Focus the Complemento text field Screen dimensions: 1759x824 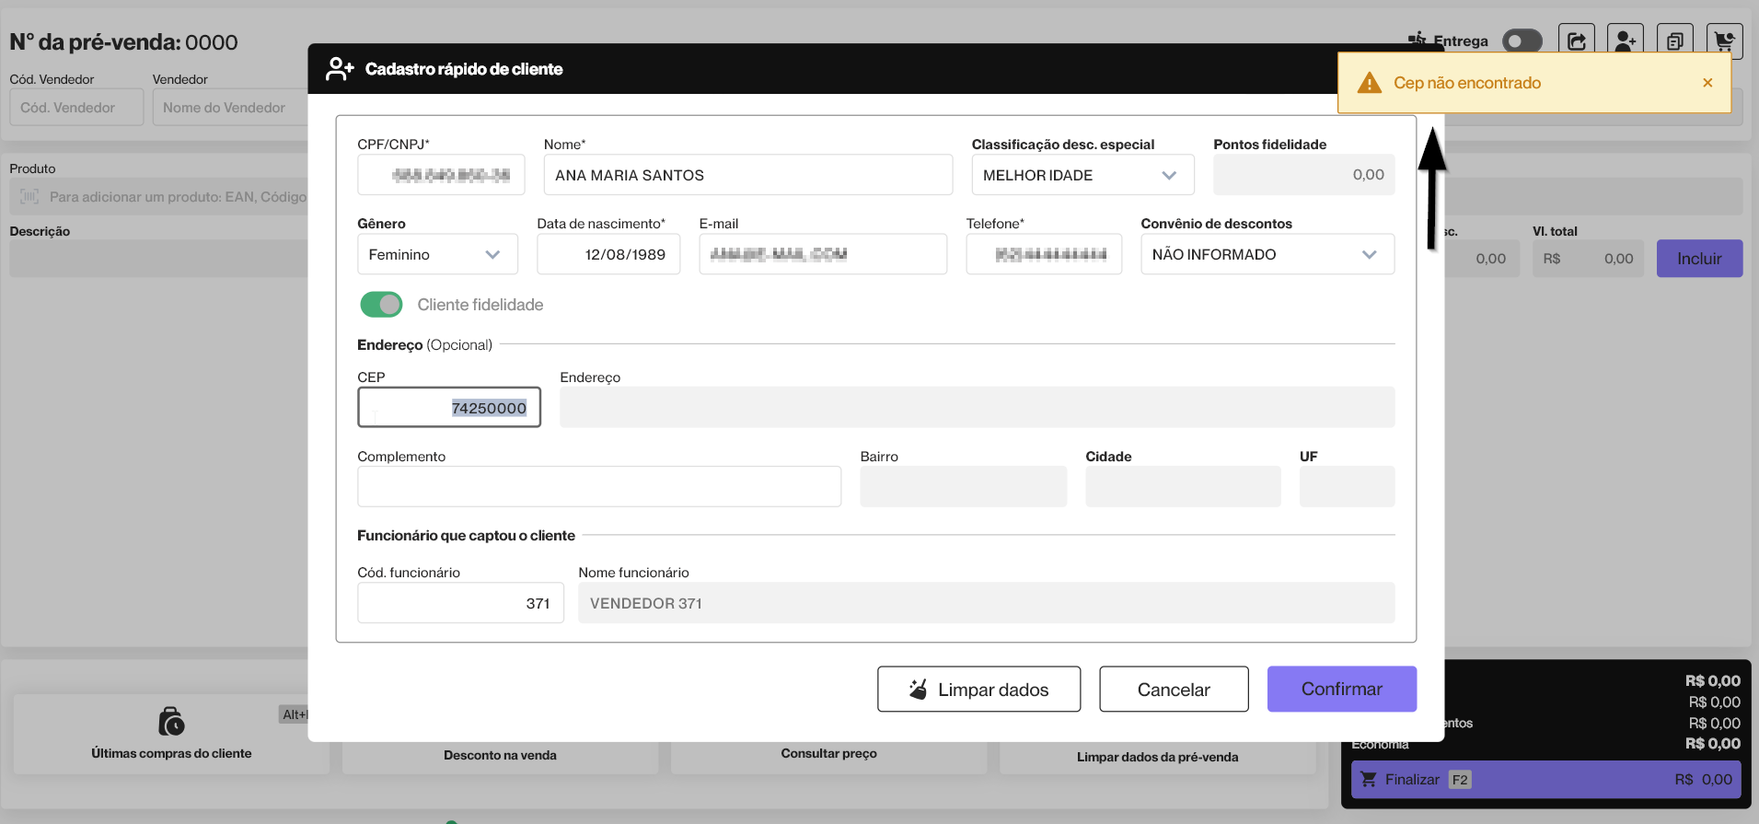[599, 487]
